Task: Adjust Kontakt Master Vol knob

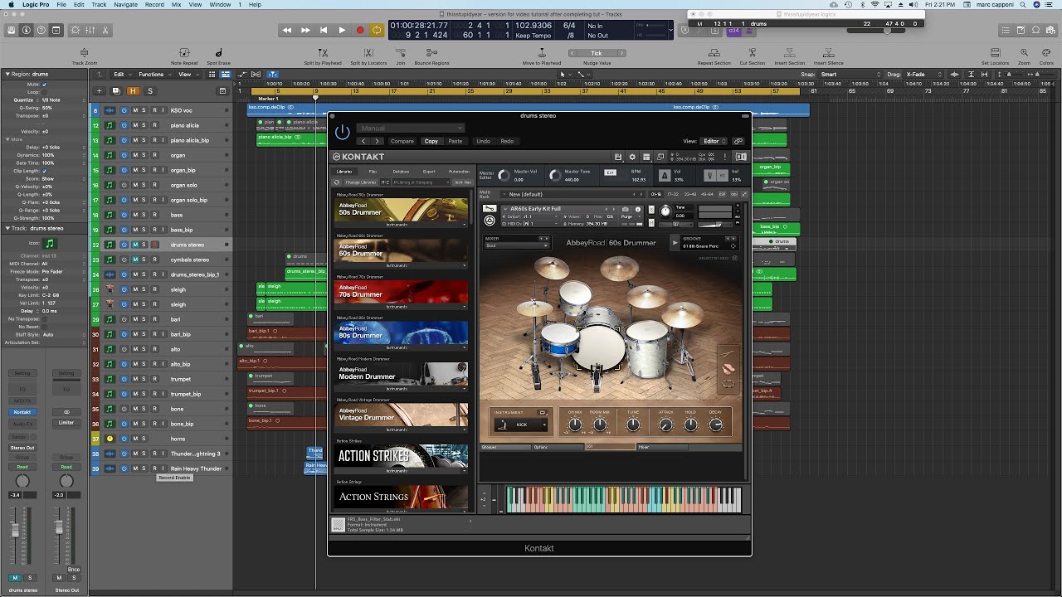Action: [504, 176]
